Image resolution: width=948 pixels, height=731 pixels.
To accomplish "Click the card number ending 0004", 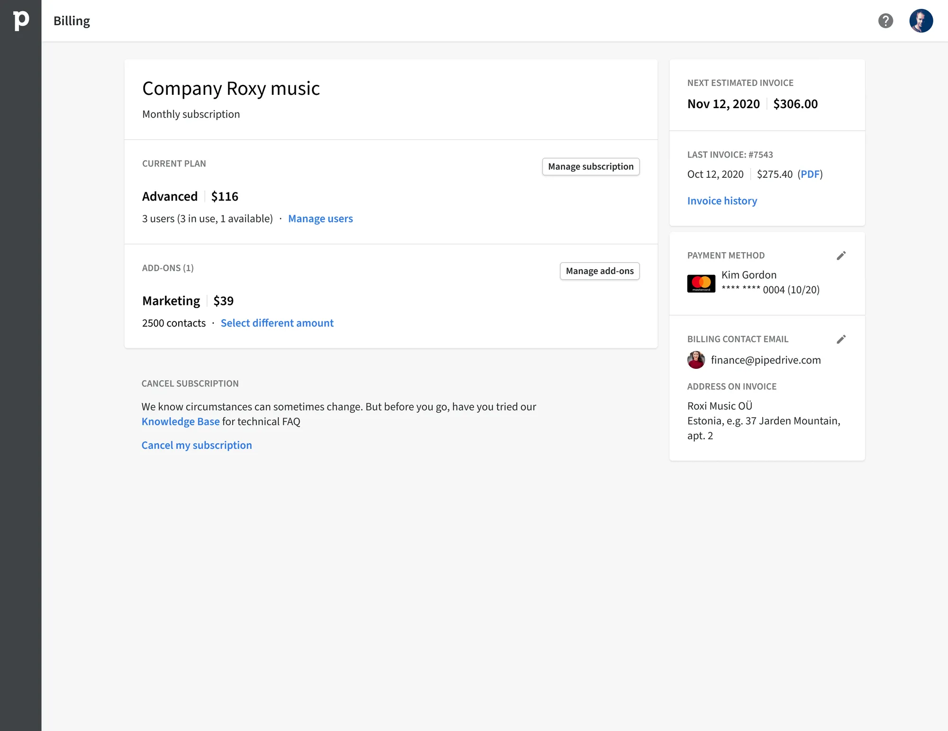I will click(770, 290).
